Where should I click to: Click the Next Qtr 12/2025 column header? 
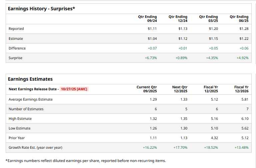click(x=180, y=89)
